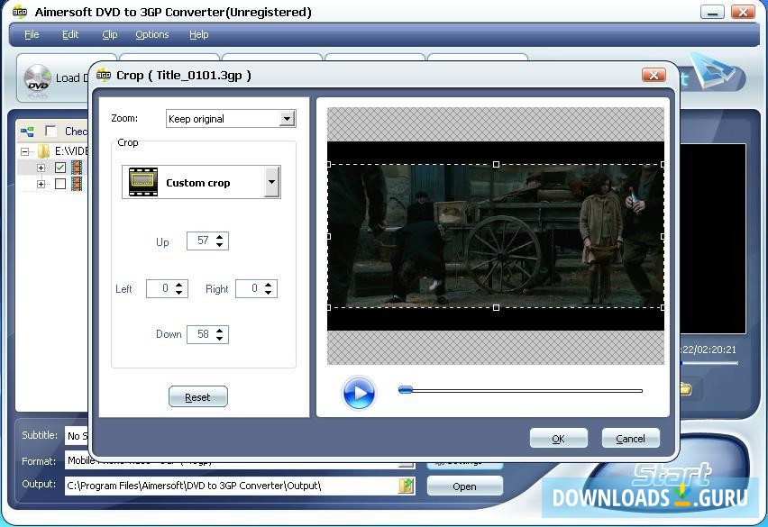Image resolution: width=768 pixels, height=527 pixels.
Task: Click into the Right crop value field
Action: pyautogui.click(x=250, y=288)
